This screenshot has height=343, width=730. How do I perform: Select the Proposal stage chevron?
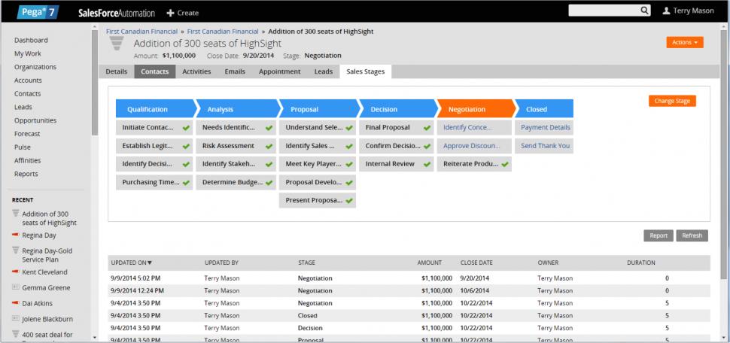coord(319,108)
